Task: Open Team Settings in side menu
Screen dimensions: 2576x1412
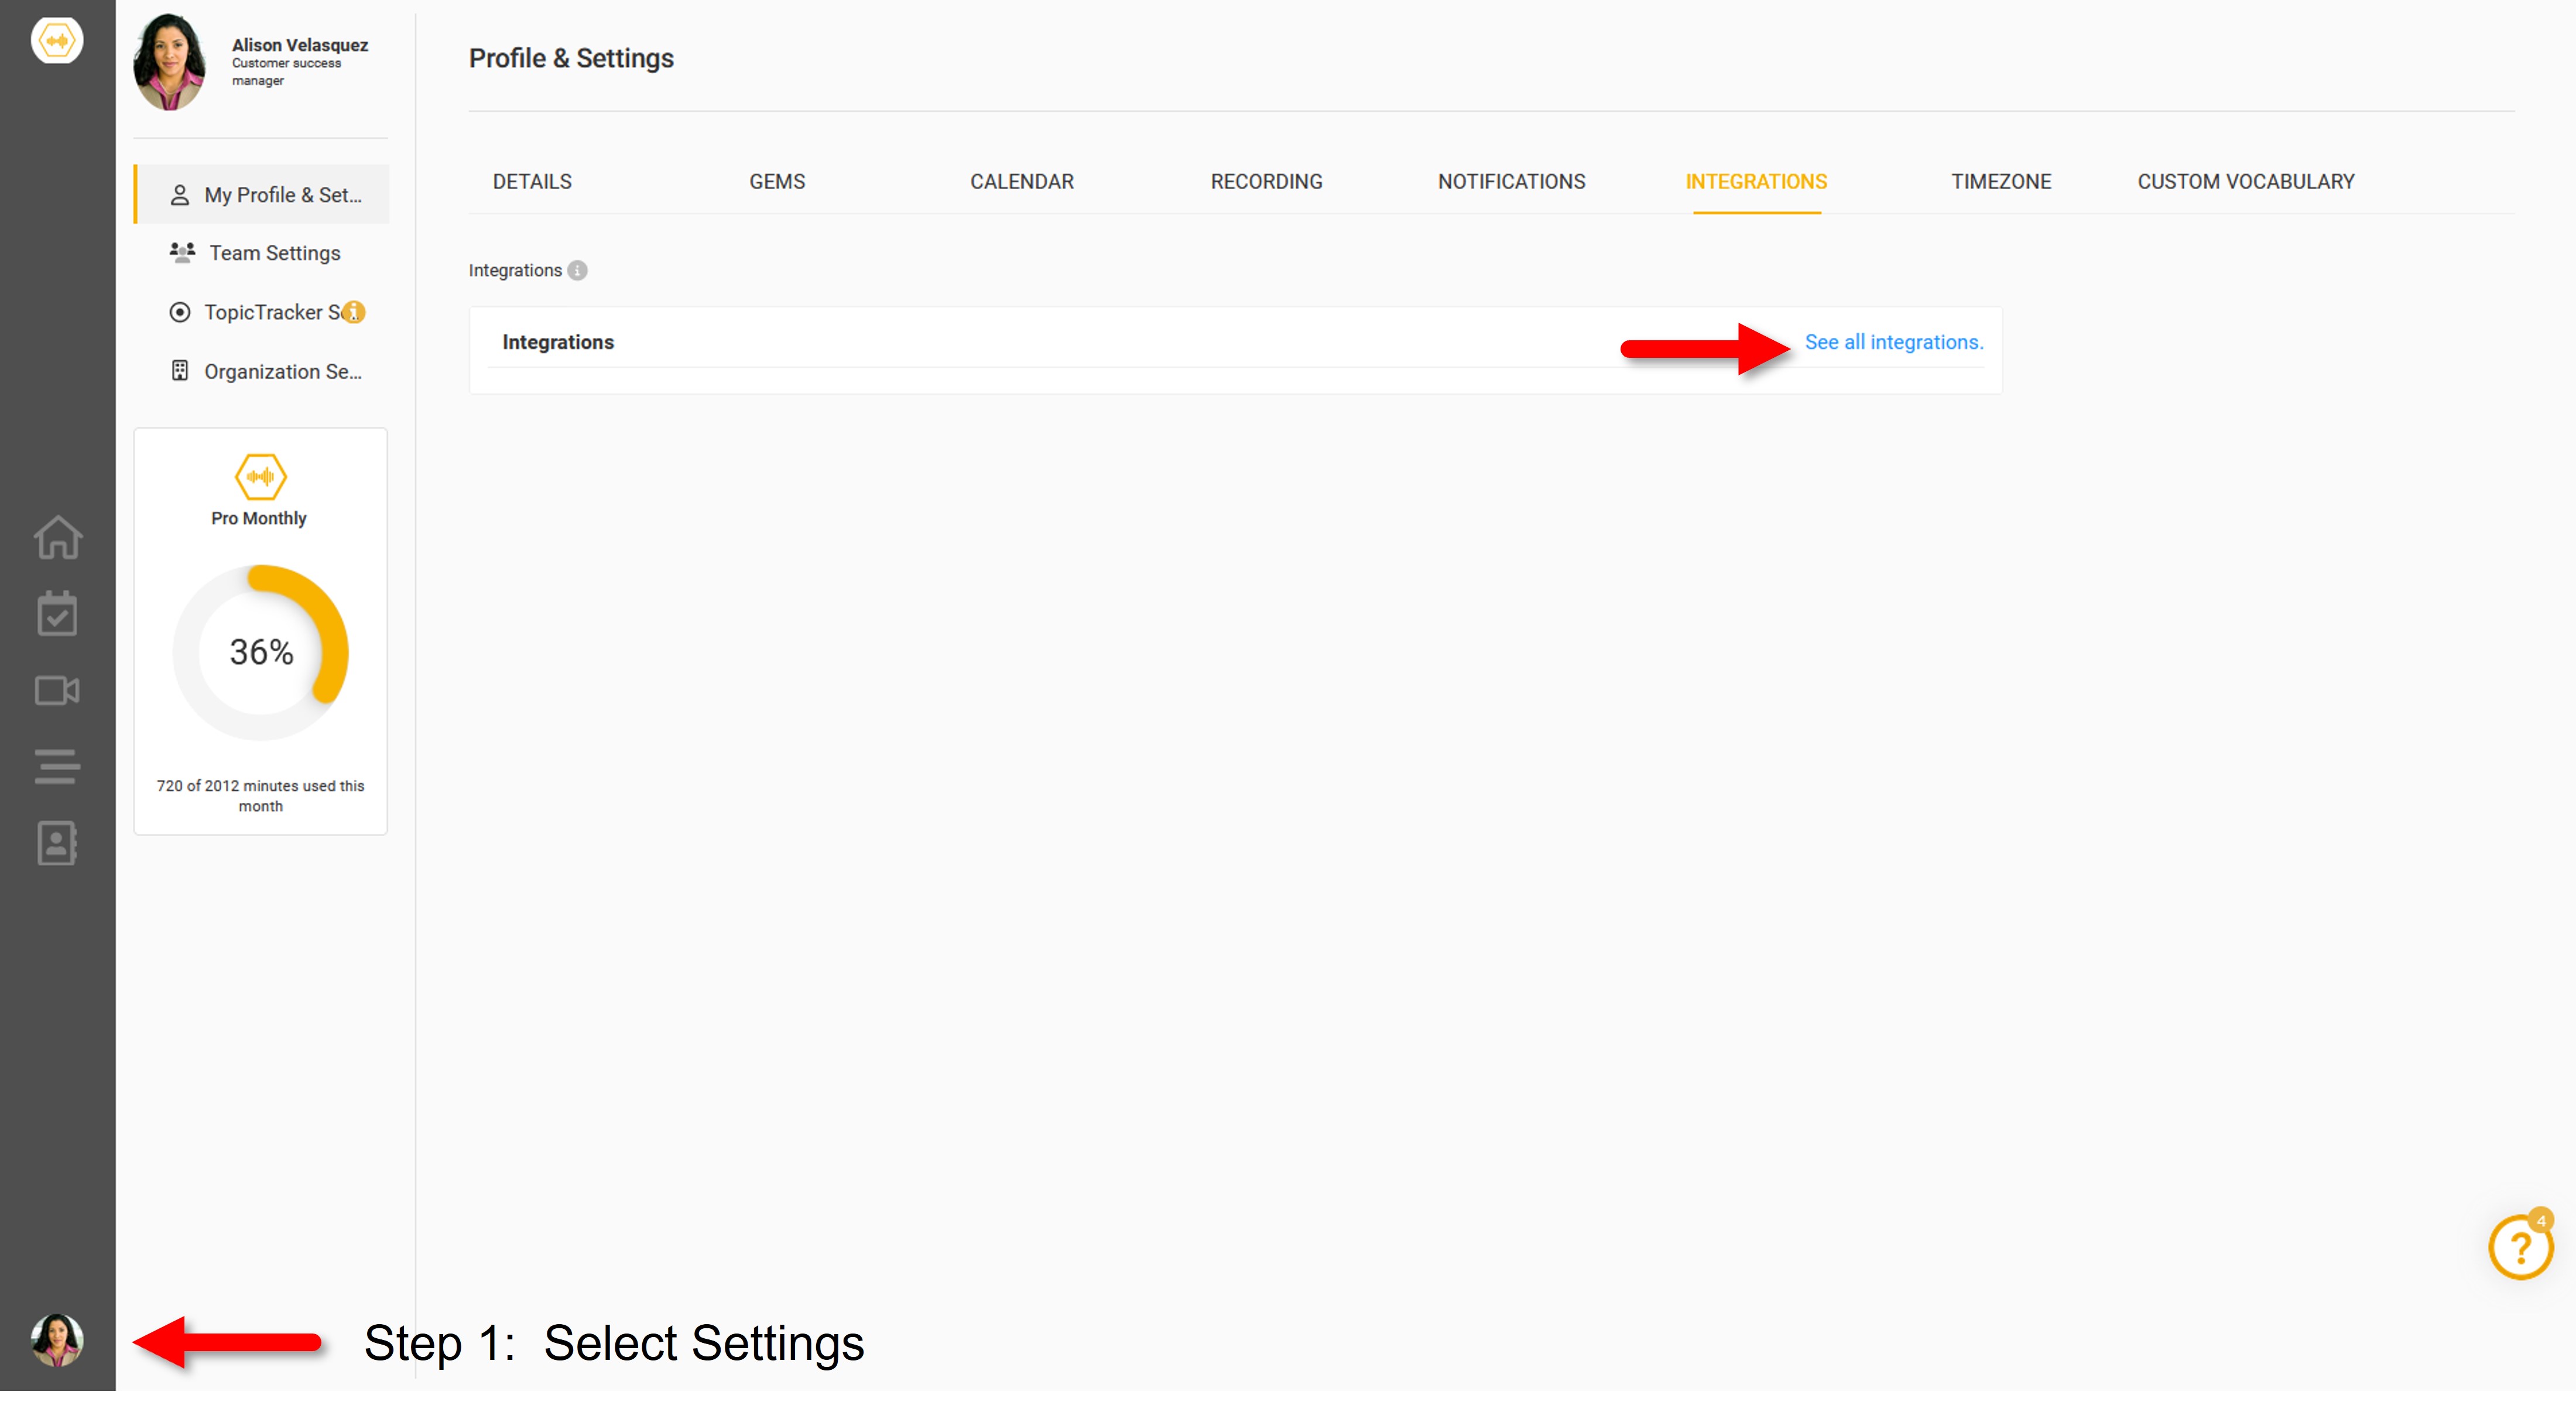Action: [274, 253]
